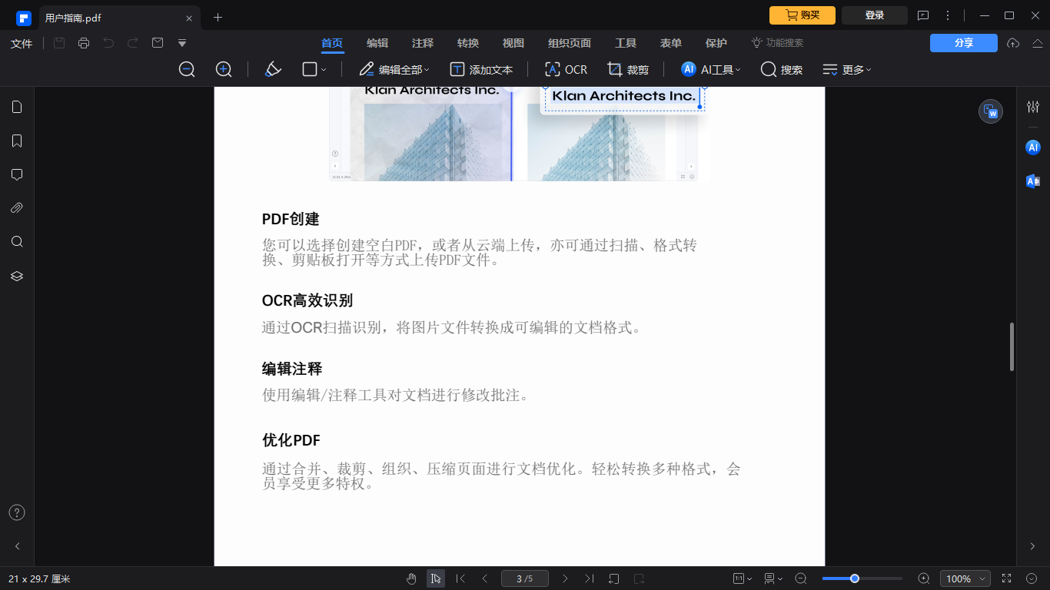Open the AI assistant from the right sidebar
This screenshot has height=590, width=1050.
click(x=1032, y=147)
